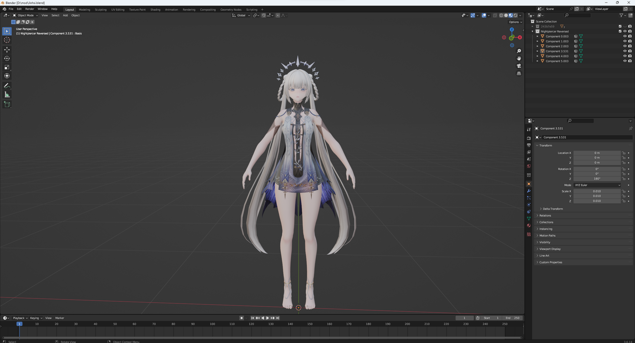The image size is (635, 343).
Task: Click the Rotation X value slider
Action: 597,169
